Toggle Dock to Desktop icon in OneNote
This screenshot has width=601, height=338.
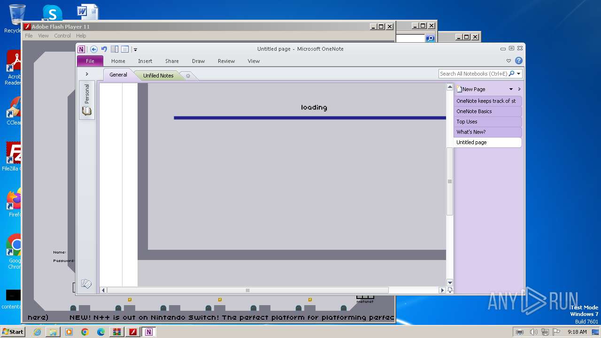pyautogui.click(x=115, y=49)
